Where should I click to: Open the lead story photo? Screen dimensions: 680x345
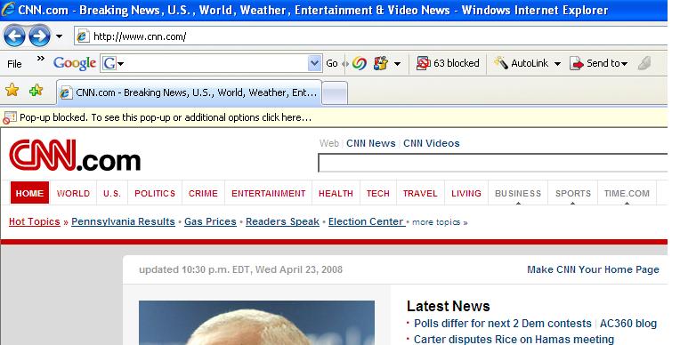tap(256, 323)
